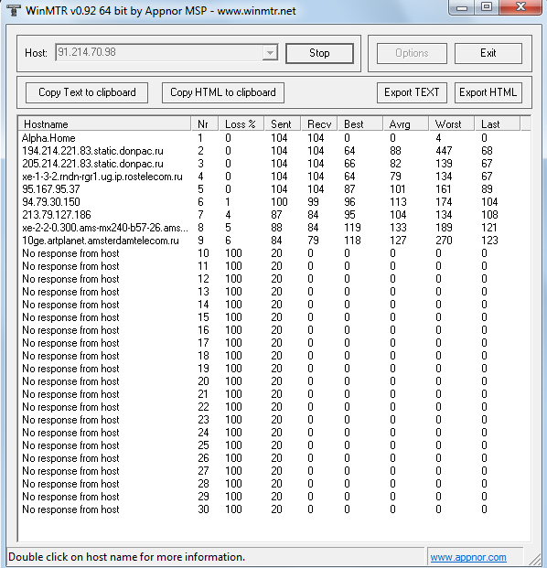
Task: Open the www.appnor.com link
Action: point(468,557)
